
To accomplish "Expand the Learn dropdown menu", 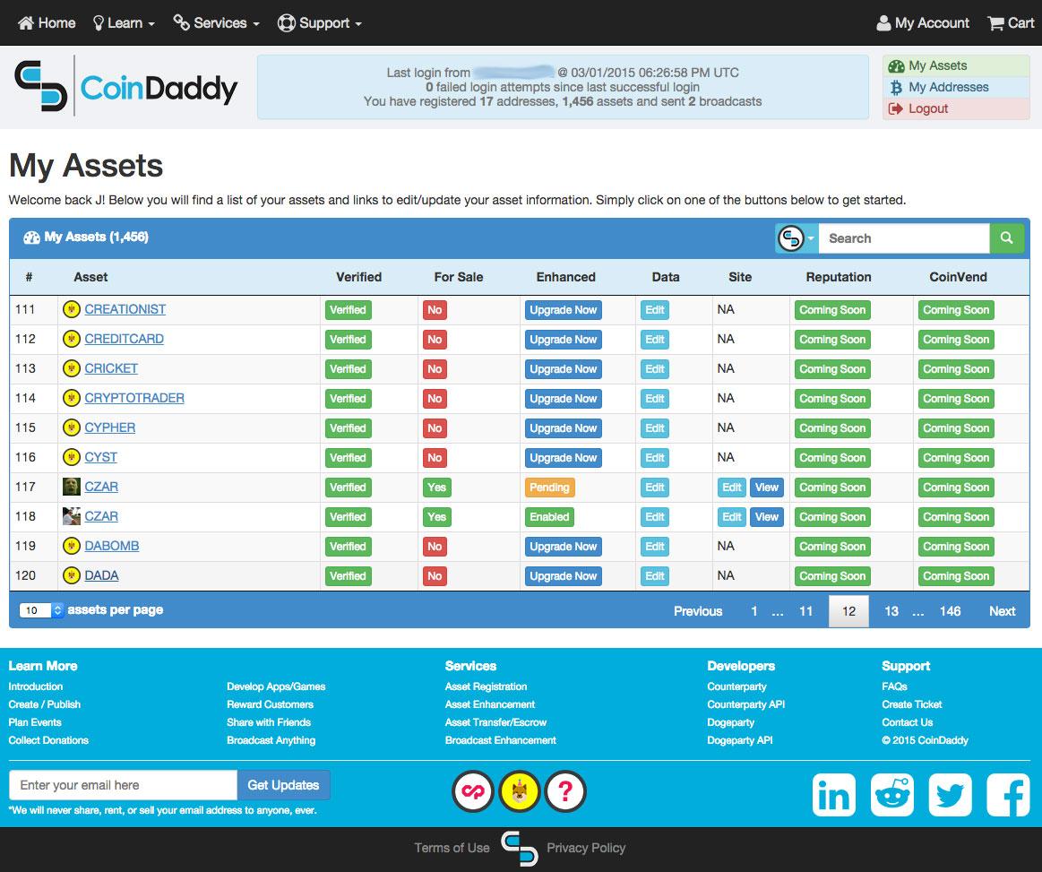I will [x=124, y=23].
